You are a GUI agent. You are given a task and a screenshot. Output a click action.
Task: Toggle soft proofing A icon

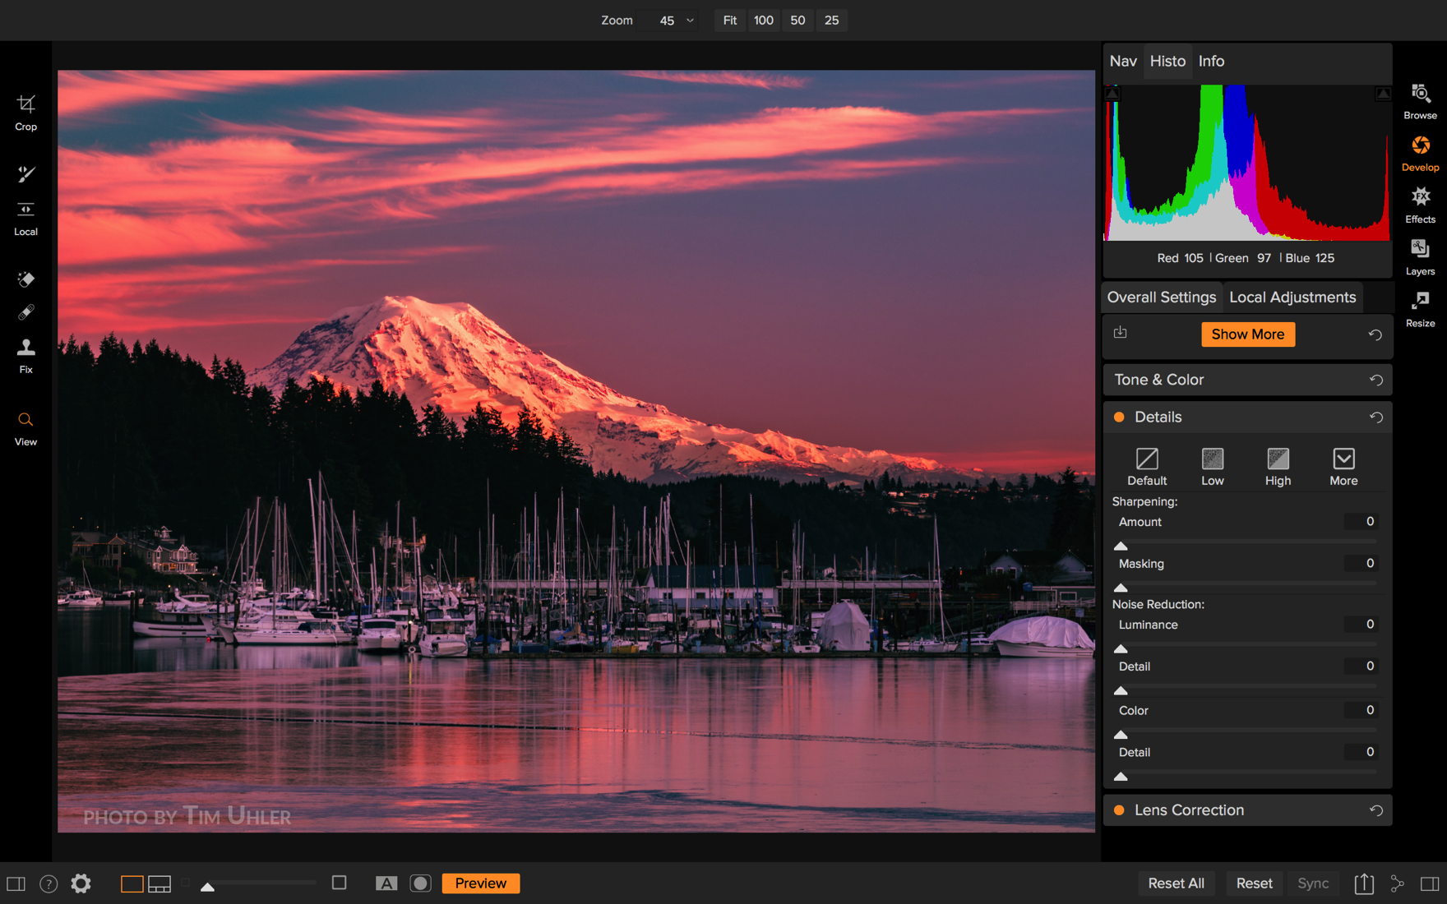tap(386, 883)
